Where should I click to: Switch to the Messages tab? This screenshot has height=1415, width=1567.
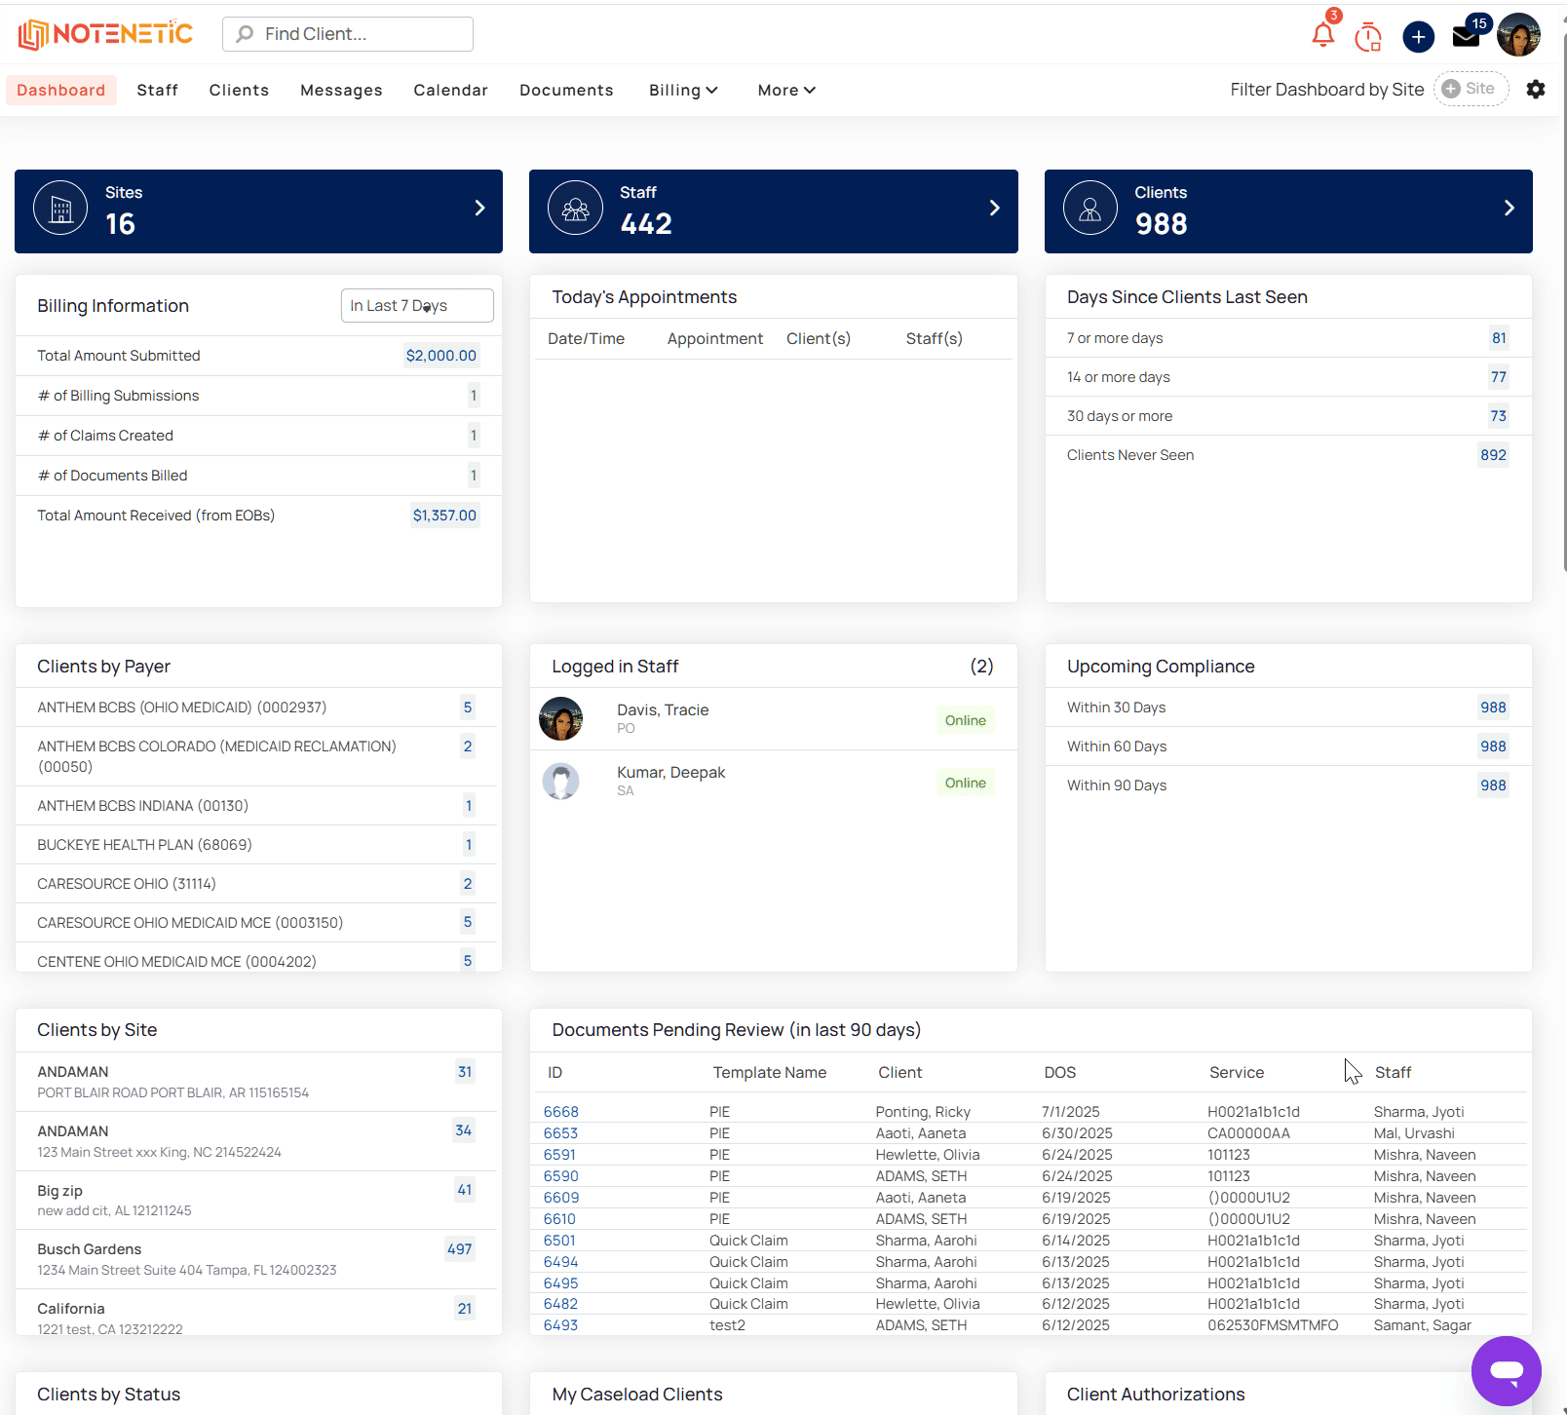[x=341, y=90]
